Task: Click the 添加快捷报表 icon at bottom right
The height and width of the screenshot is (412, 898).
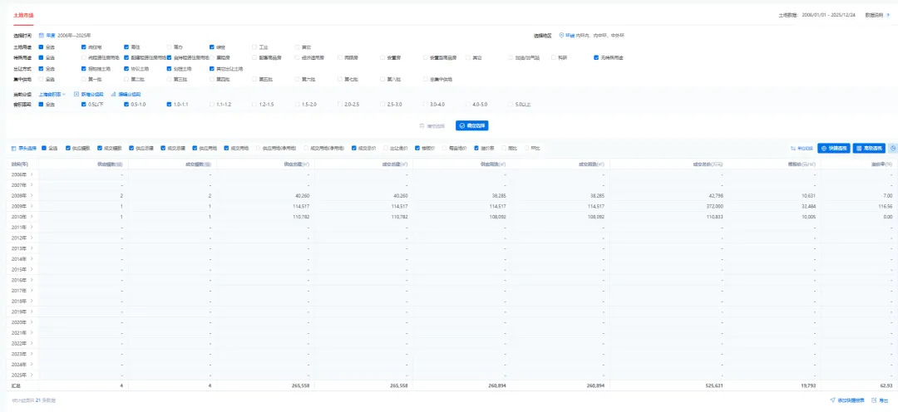Action: (x=832, y=400)
